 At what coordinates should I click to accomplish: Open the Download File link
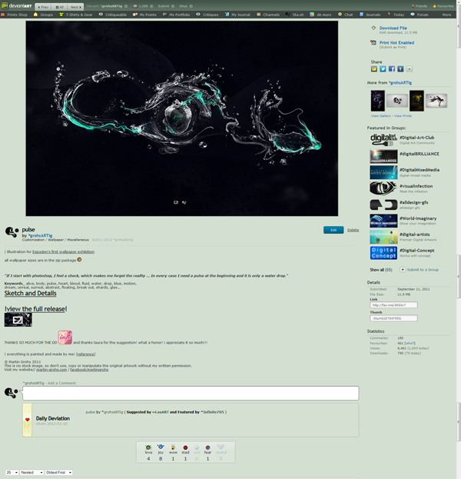tap(393, 28)
